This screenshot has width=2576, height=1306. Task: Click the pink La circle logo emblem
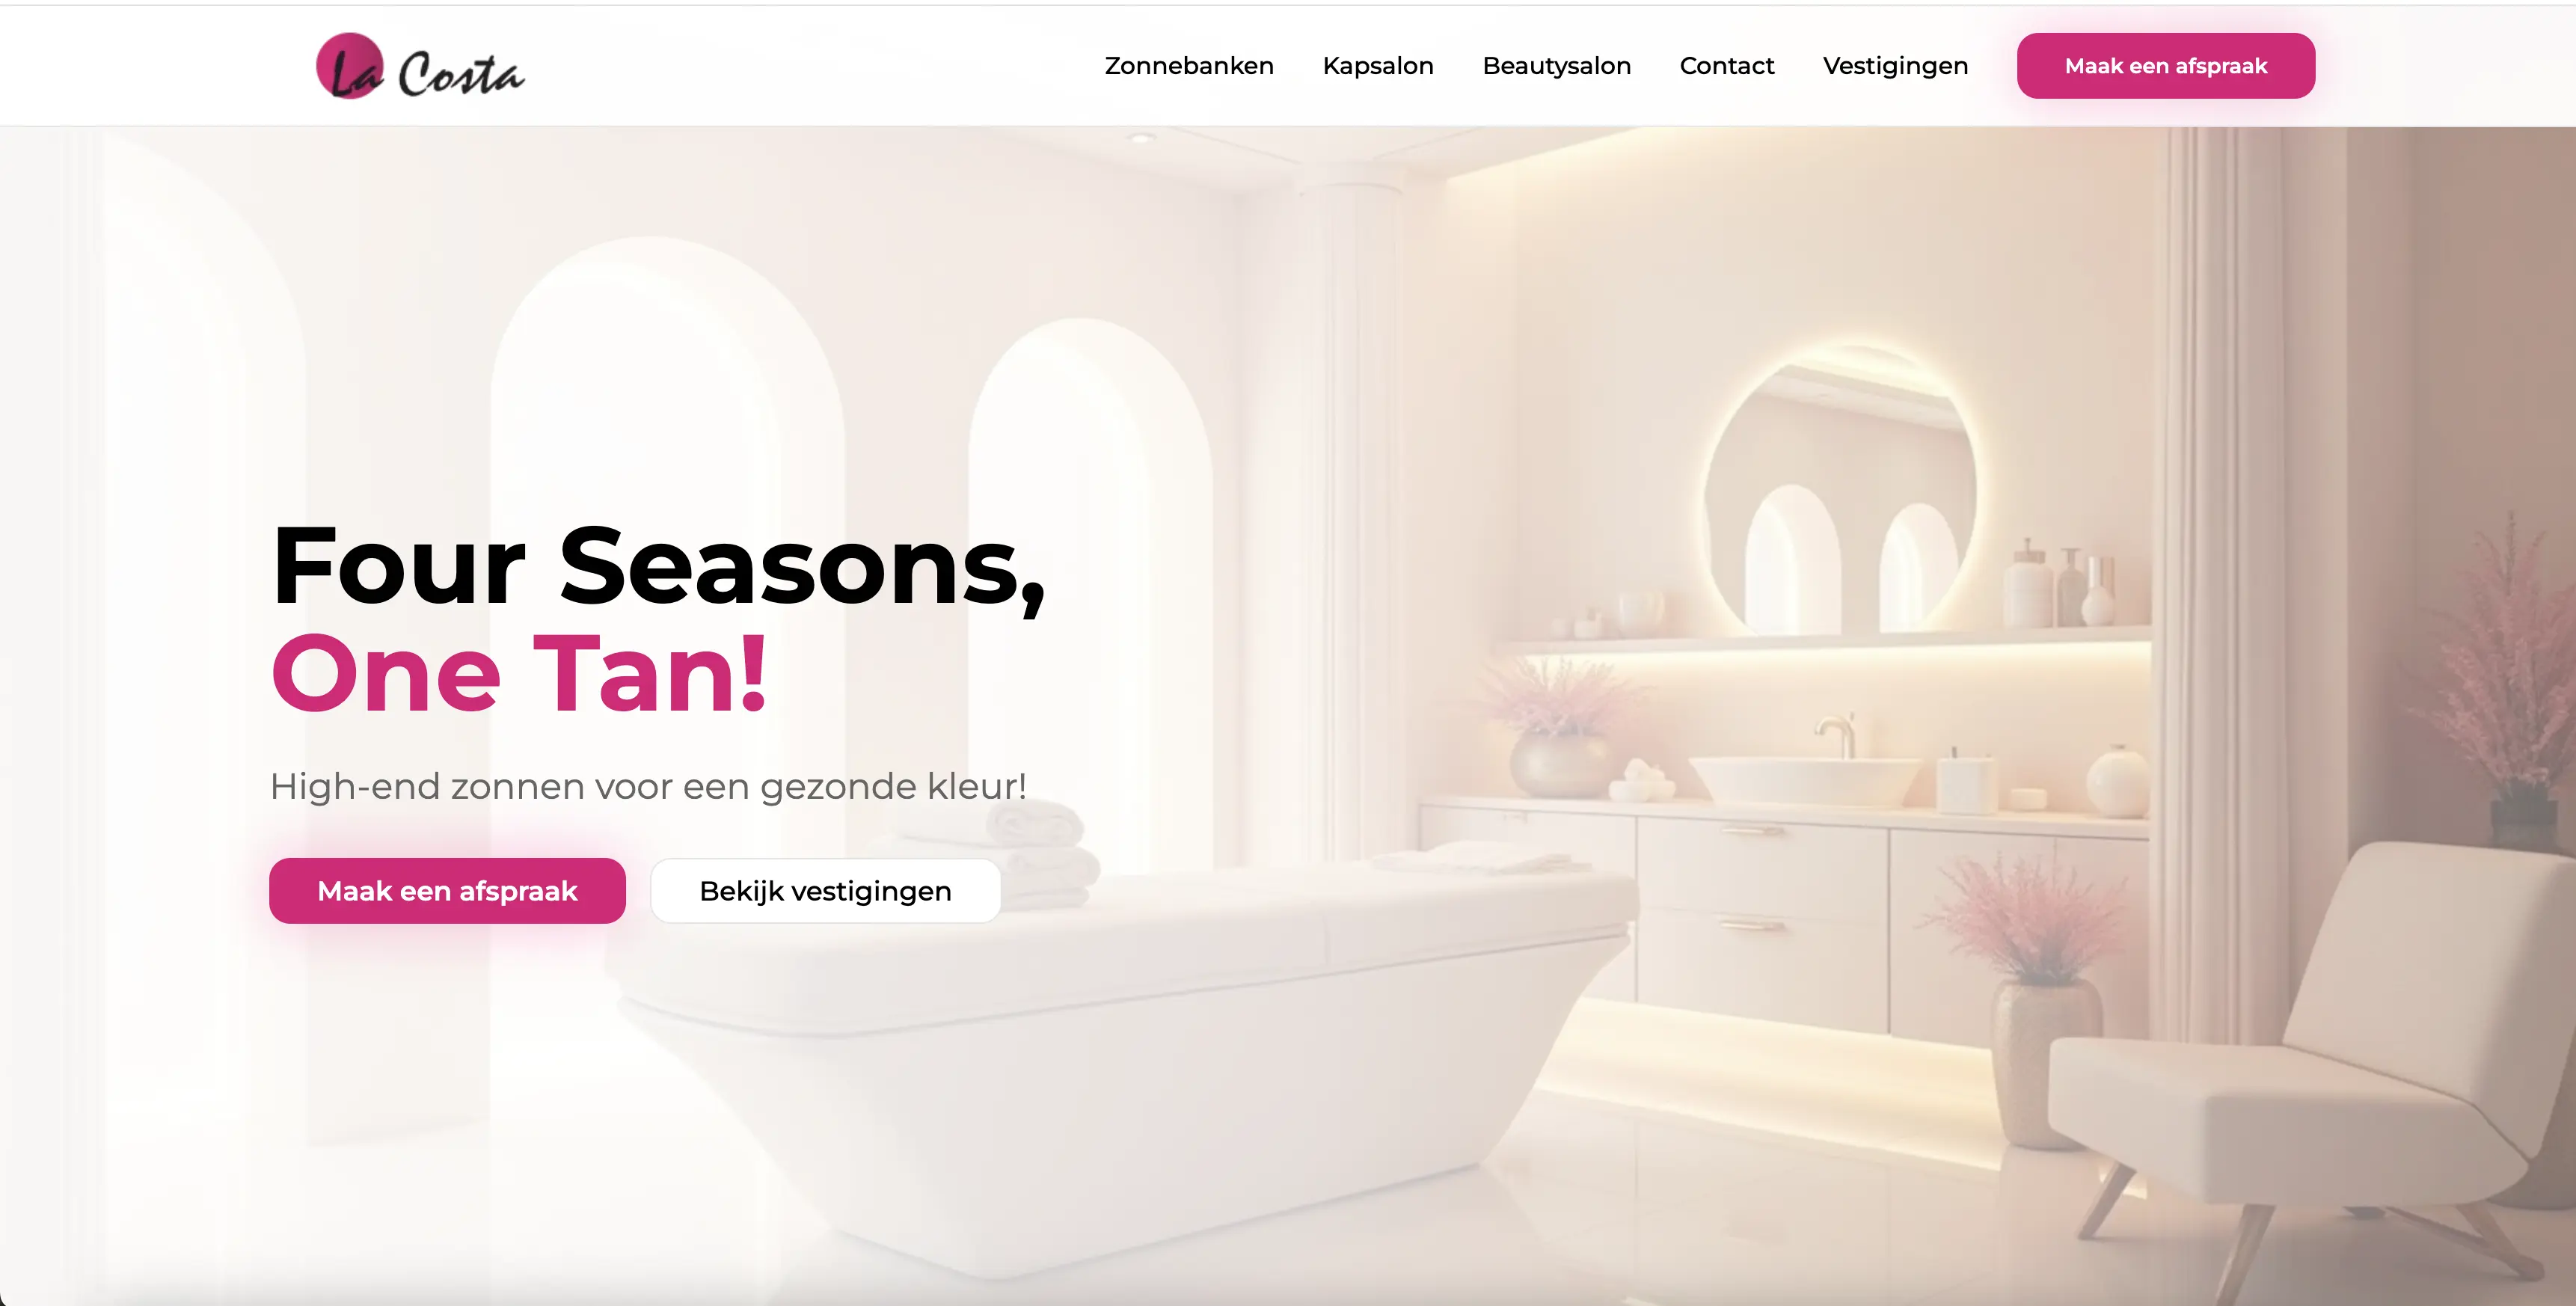pyautogui.click(x=350, y=66)
